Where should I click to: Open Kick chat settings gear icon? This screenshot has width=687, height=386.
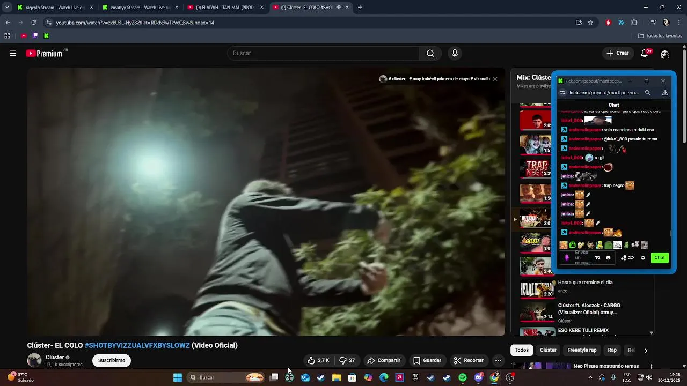click(x=643, y=258)
